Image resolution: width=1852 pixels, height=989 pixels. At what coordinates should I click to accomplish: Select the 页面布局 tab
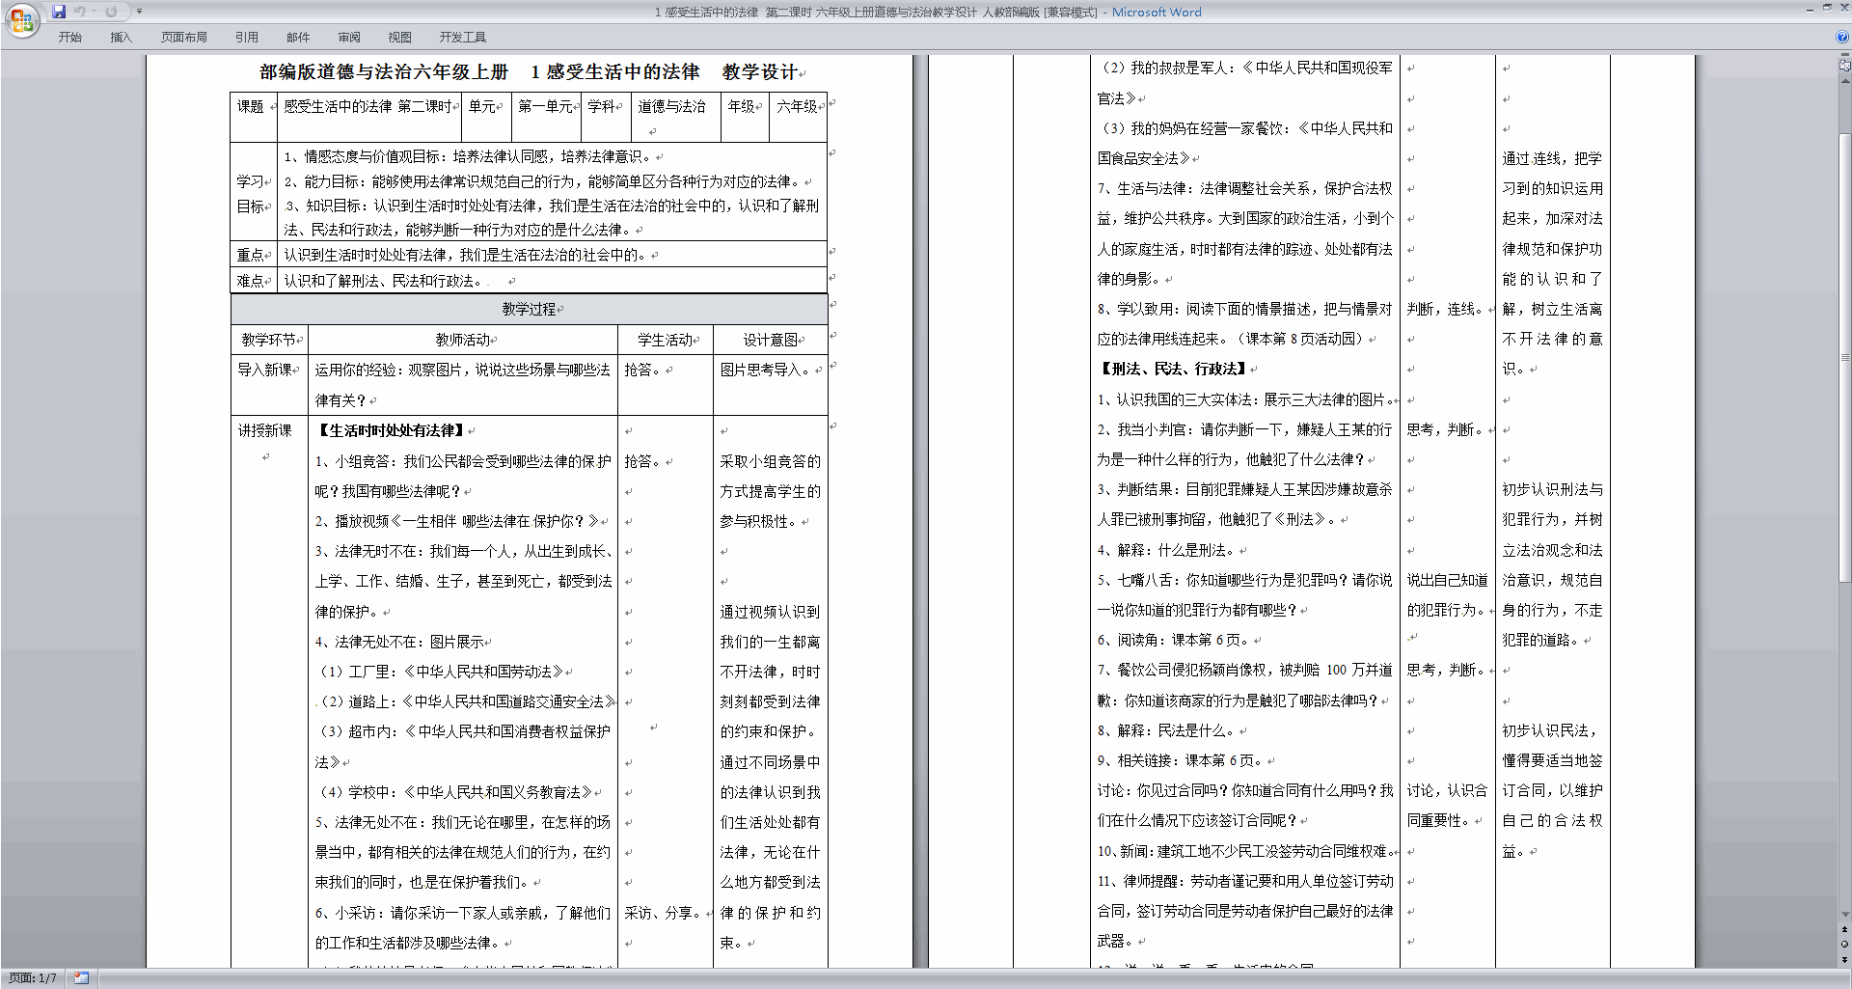183,37
